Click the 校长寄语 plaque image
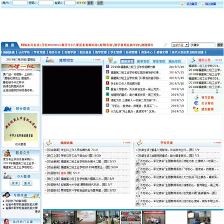 (x=21, y=127)
